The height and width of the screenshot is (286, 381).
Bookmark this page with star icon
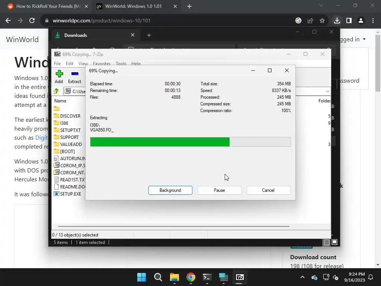(x=322, y=21)
